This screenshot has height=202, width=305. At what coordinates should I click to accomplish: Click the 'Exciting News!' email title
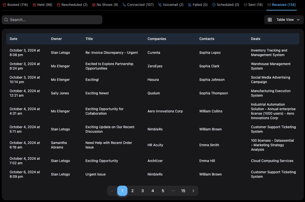click(97, 93)
